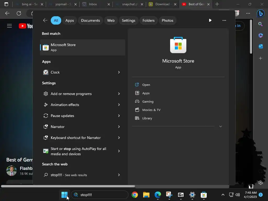The image size is (268, 201).
Task: Select the All search filter
Action: point(56,20)
